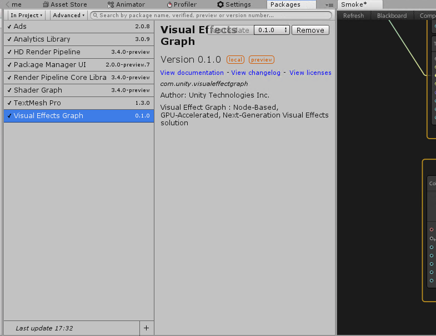Open the View documentation link
This screenshot has height=336, width=436.
tap(192, 73)
